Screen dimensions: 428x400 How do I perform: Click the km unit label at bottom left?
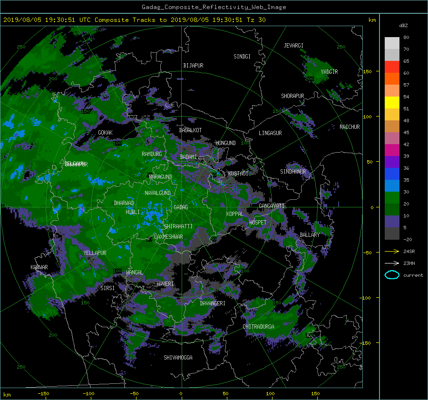tap(7, 395)
